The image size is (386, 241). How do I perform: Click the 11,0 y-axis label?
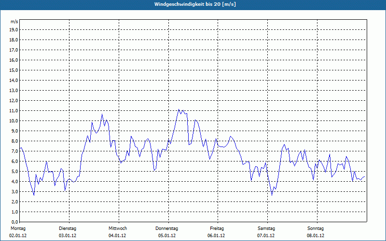(14, 111)
